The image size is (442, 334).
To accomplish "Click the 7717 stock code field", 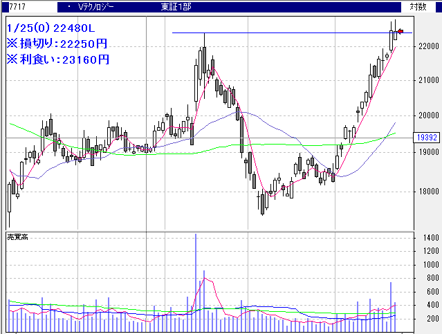I will [8, 6].
